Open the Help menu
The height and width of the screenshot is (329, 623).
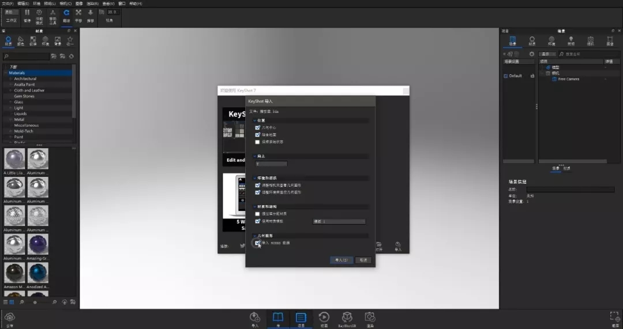pyautogui.click(x=136, y=3)
